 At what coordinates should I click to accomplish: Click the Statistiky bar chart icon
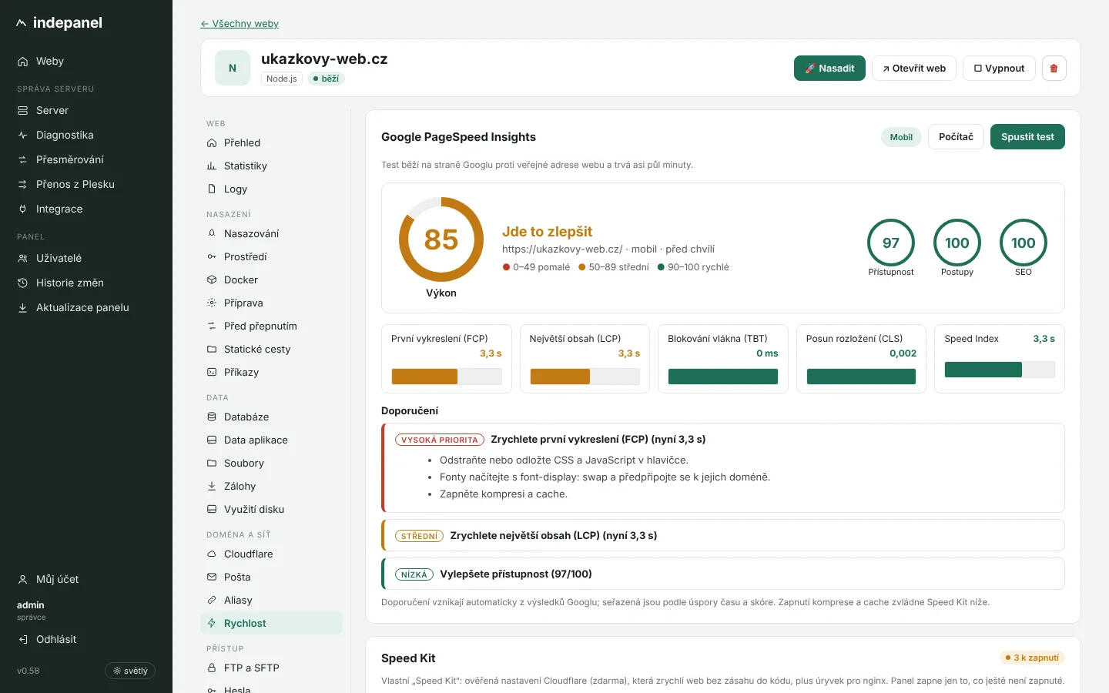[212, 166]
